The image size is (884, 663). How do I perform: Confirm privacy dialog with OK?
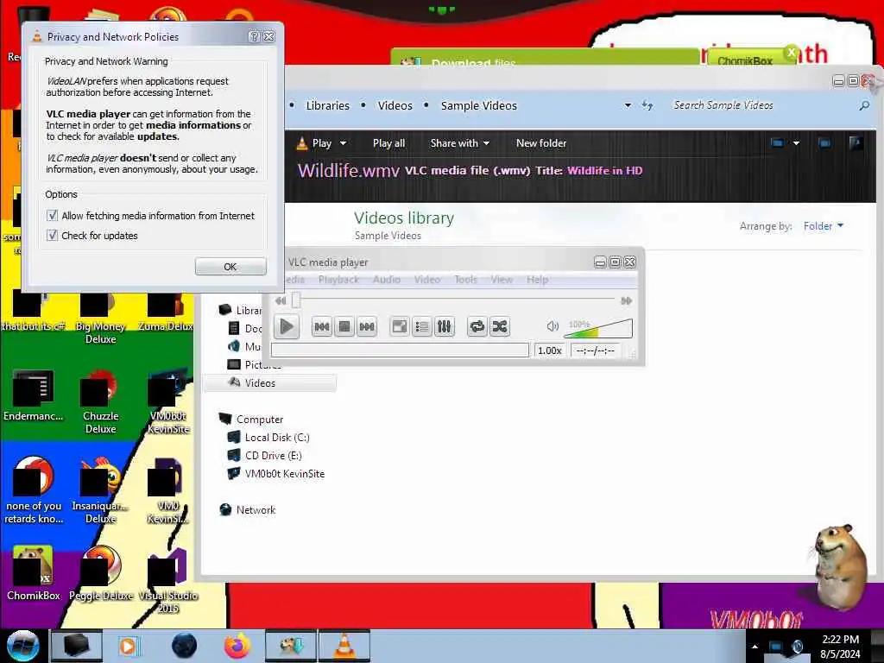point(230,267)
